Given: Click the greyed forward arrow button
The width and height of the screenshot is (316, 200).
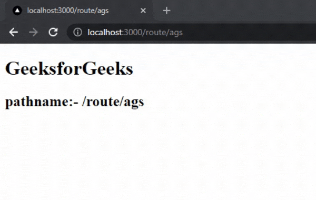Looking at the screenshot, I should coord(33,32).
